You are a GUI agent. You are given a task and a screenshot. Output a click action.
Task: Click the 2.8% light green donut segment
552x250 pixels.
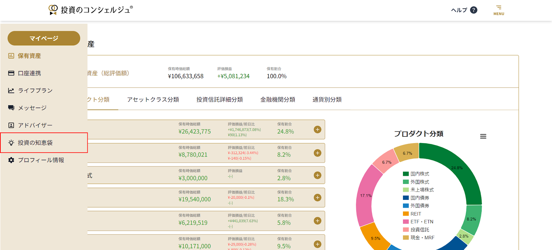point(465,237)
